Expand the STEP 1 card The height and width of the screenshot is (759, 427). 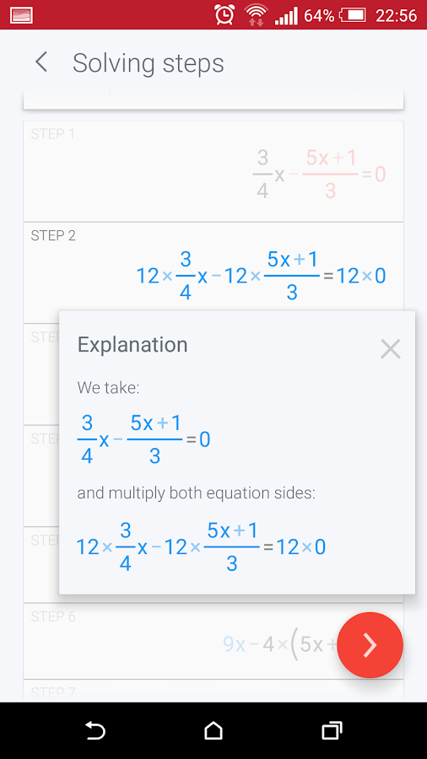point(213,171)
